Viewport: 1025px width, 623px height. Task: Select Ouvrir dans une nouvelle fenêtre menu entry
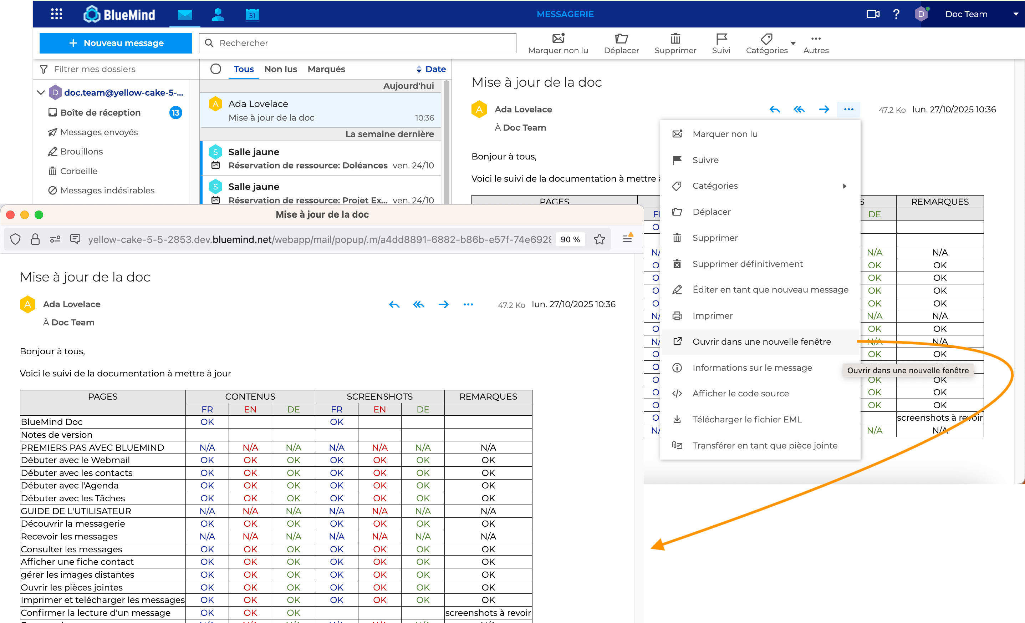761,342
